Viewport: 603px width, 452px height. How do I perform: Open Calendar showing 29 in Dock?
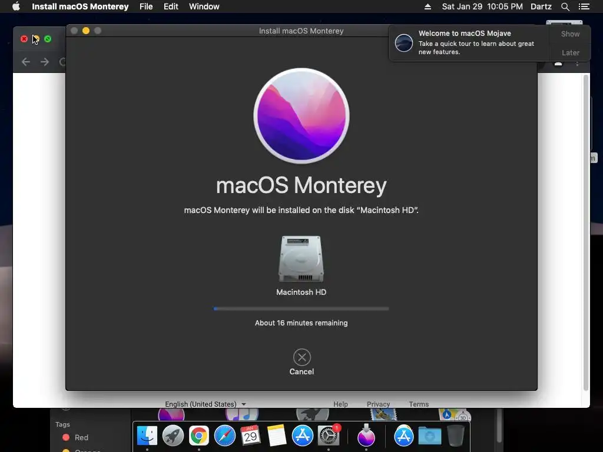point(250,436)
